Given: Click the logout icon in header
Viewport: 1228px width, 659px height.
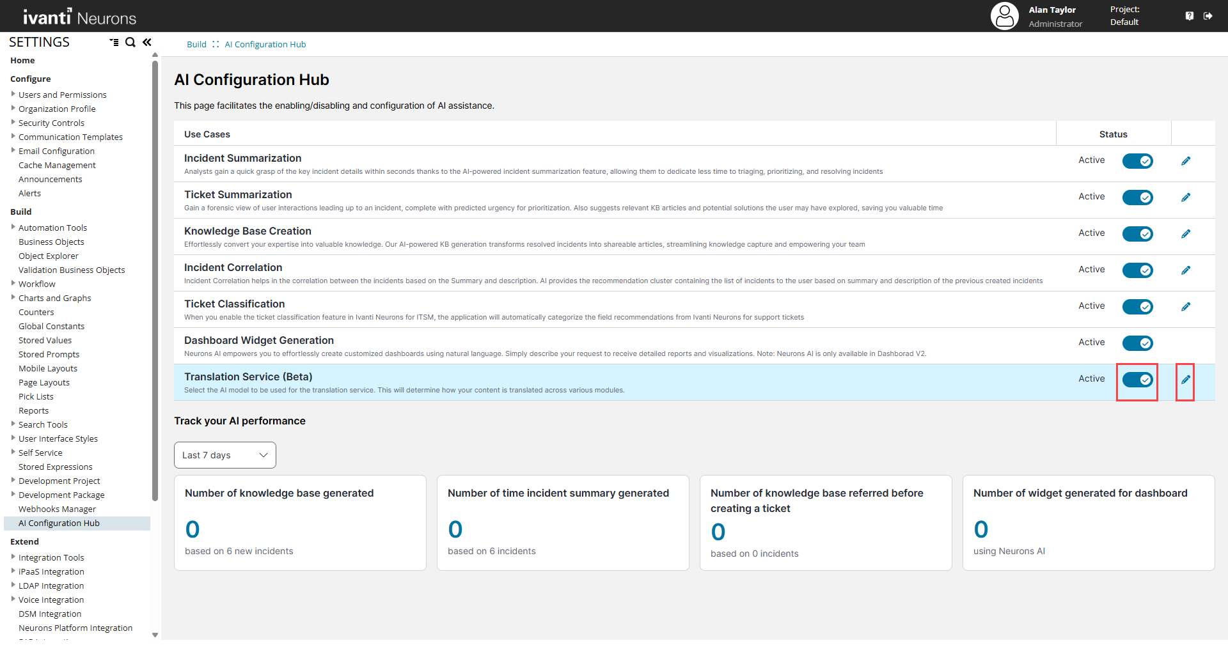Looking at the screenshot, I should tap(1208, 16).
